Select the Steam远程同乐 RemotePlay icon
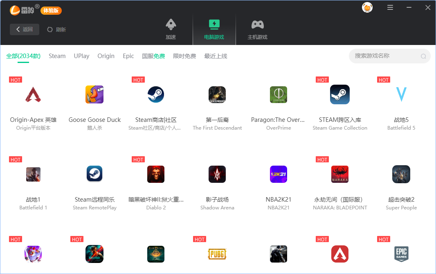 (94, 174)
